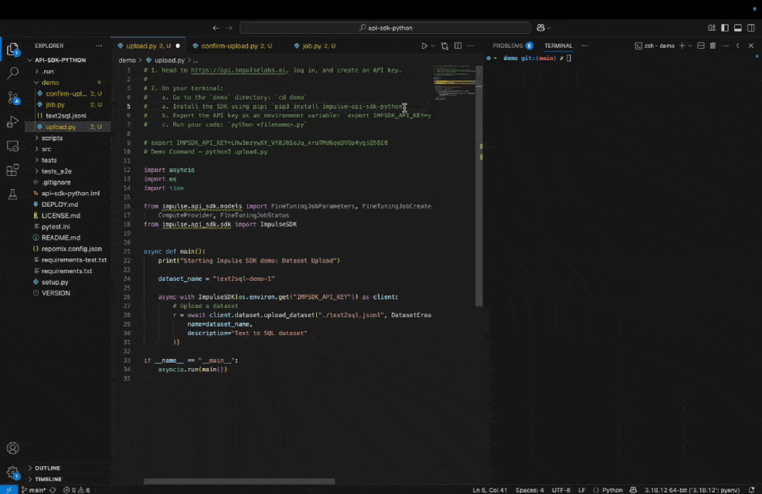Open the Accounts menu icon
This screenshot has width=762, height=494.
(12, 448)
